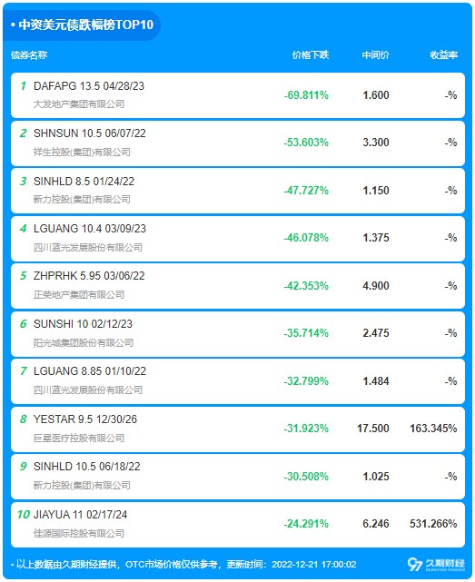Click ZHPRHK 5.95 03/06/22 bond name

click(x=89, y=276)
